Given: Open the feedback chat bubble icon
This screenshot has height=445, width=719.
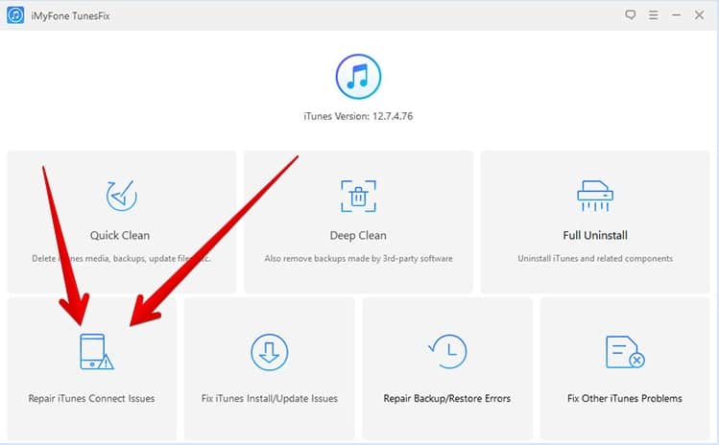Looking at the screenshot, I should pos(631,14).
